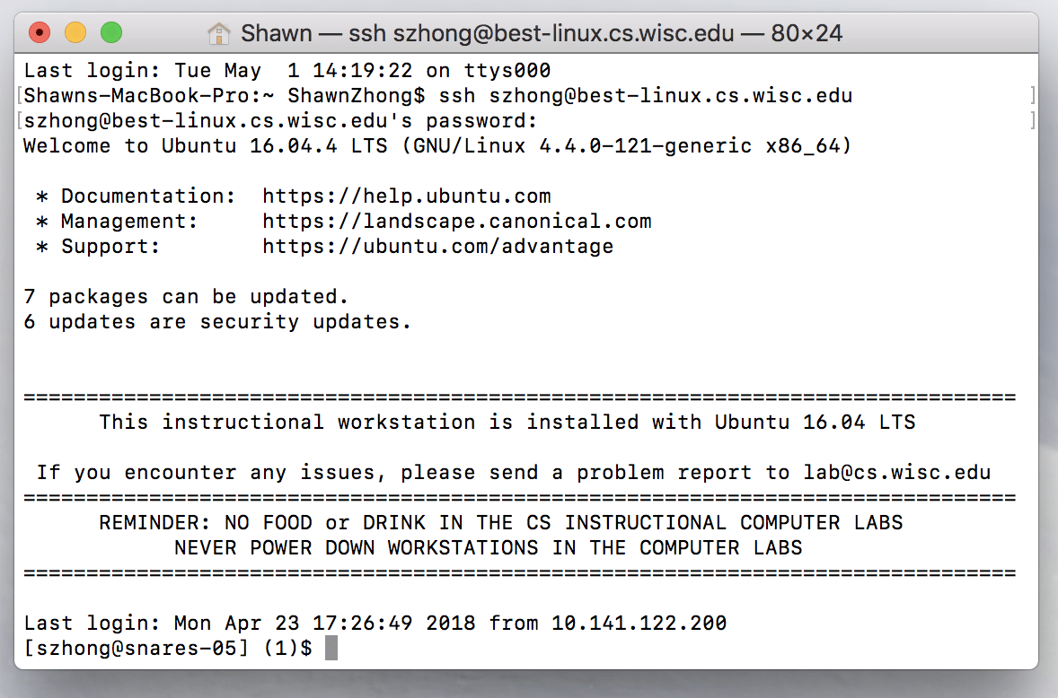Click the yellow minimize window button
Image resolution: width=1058 pixels, height=698 pixels.
click(x=75, y=33)
